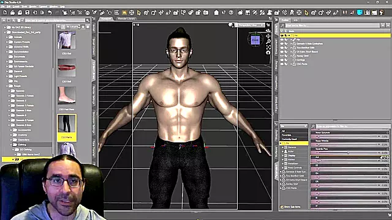This screenshot has height=220, width=392.
Task: Open the Edit menu
Action: point(9,7)
